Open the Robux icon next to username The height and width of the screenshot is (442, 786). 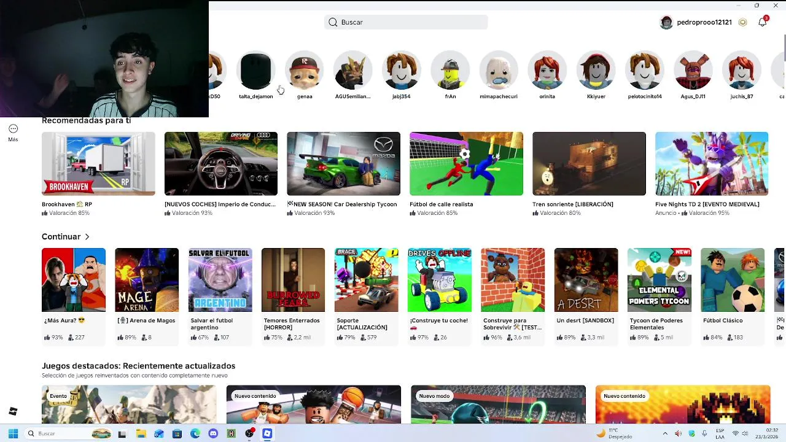[x=743, y=22]
